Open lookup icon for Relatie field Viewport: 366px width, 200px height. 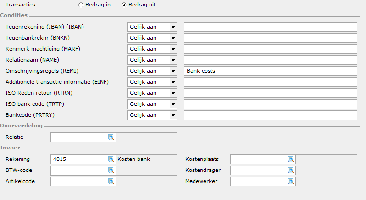(x=111, y=137)
